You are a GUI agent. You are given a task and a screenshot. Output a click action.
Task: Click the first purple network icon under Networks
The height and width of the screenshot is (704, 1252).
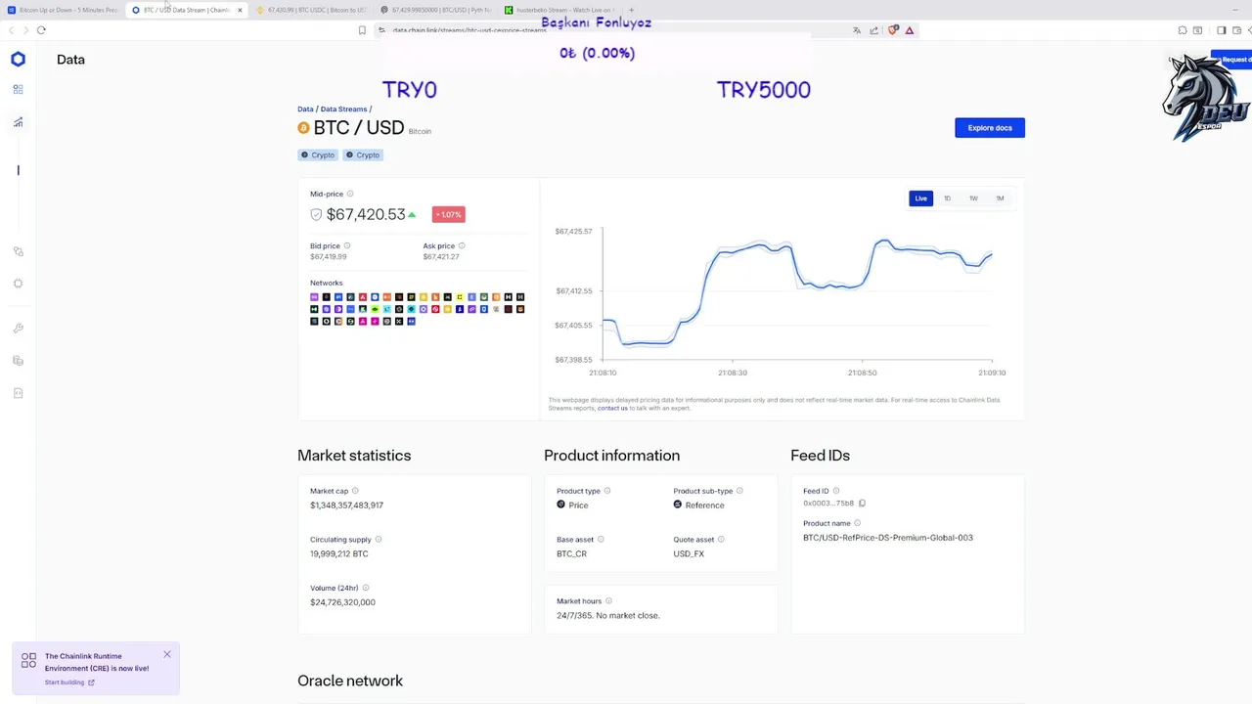pyautogui.click(x=314, y=296)
